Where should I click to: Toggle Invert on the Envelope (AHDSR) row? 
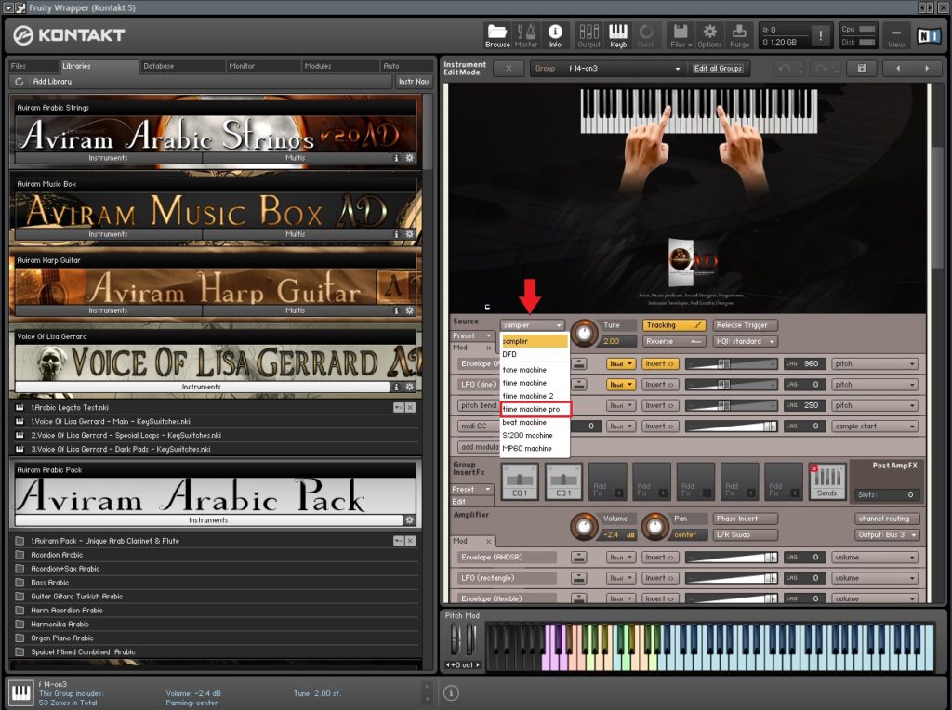(x=660, y=558)
